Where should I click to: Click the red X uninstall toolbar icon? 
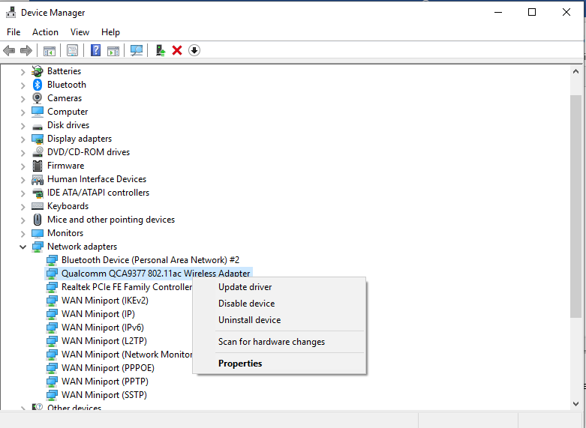tap(177, 50)
